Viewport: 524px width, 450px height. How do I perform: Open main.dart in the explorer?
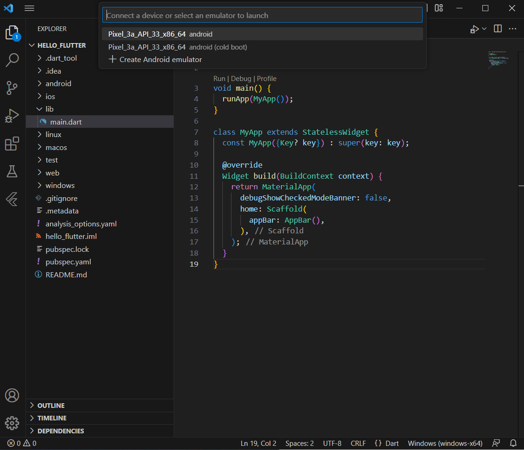point(100,122)
